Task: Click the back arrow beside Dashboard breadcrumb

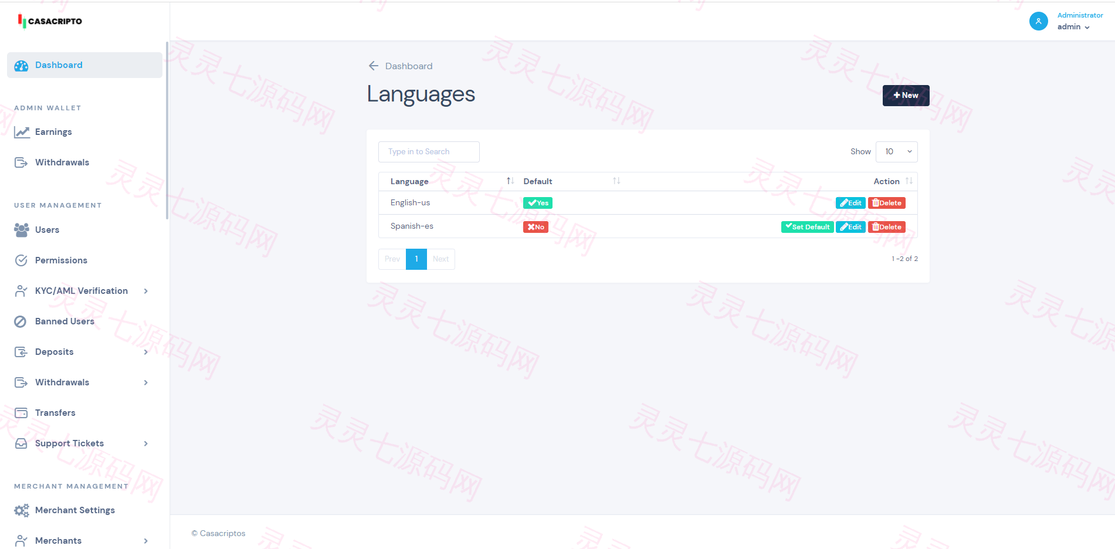Action: click(374, 66)
